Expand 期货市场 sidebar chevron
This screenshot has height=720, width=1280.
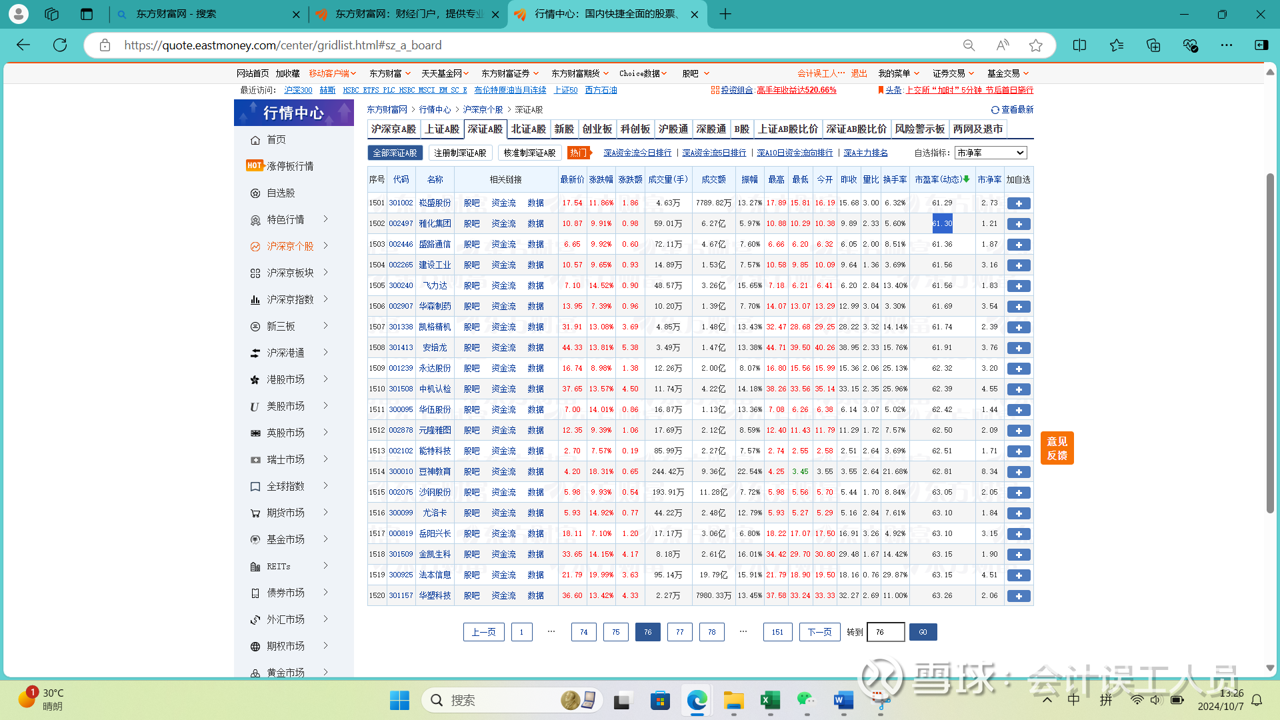(x=326, y=512)
